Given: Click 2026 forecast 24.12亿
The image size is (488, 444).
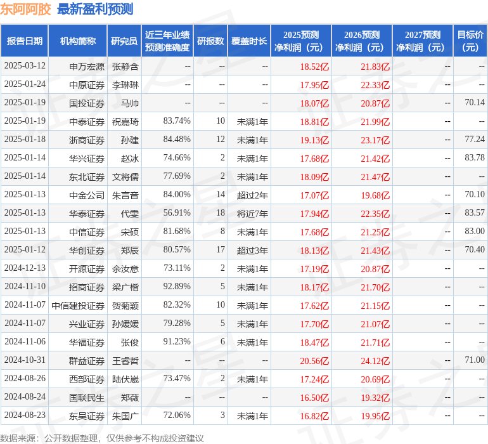Looking at the screenshot, I should coord(375,360).
